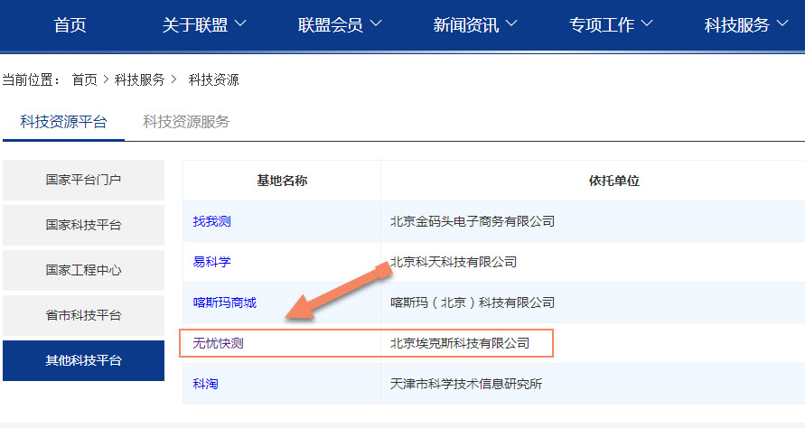Select 国家工程中心 in the sidebar
Viewport: 805px width, 428px height.
click(84, 270)
